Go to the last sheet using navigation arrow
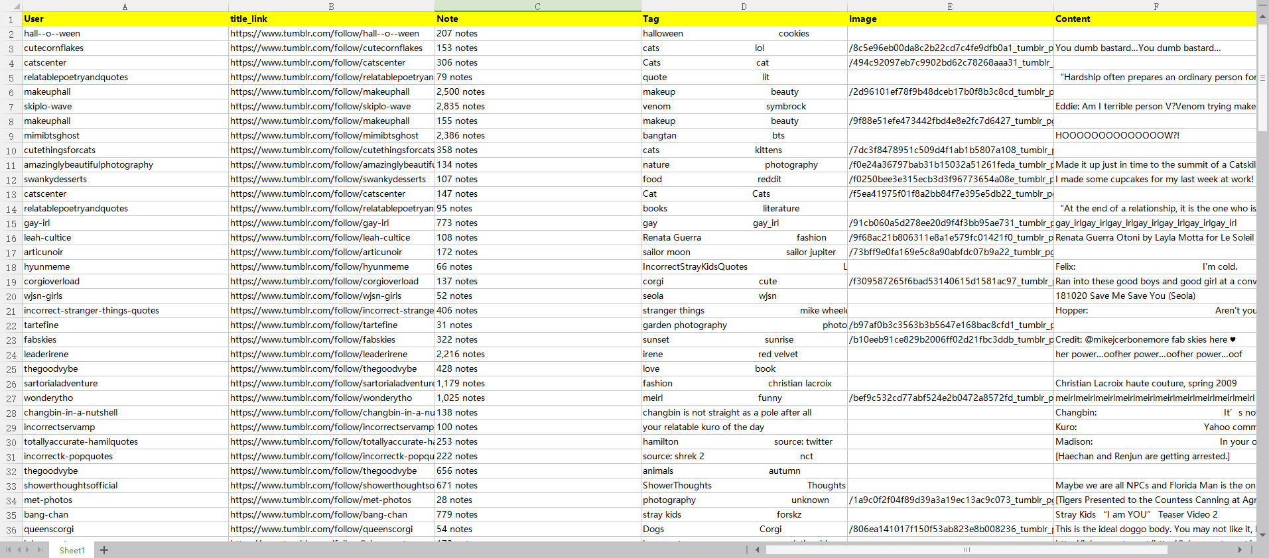 (x=40, y=550)
